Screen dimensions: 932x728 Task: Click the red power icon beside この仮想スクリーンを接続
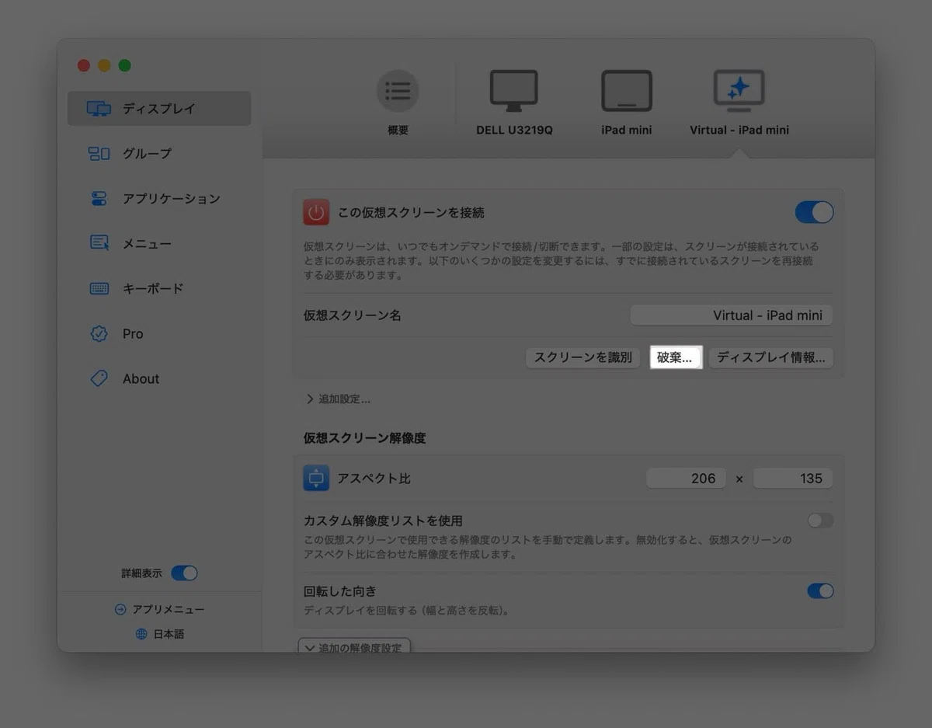point(316,212)
